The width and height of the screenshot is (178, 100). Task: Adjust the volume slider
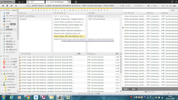point(154,6)
